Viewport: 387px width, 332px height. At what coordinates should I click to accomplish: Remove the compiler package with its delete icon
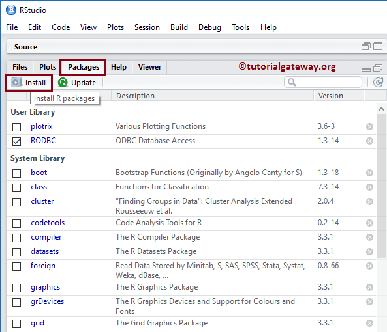369,237
